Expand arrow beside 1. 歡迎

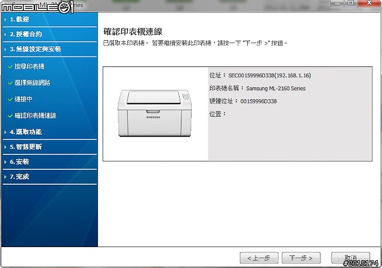(5, 20)
